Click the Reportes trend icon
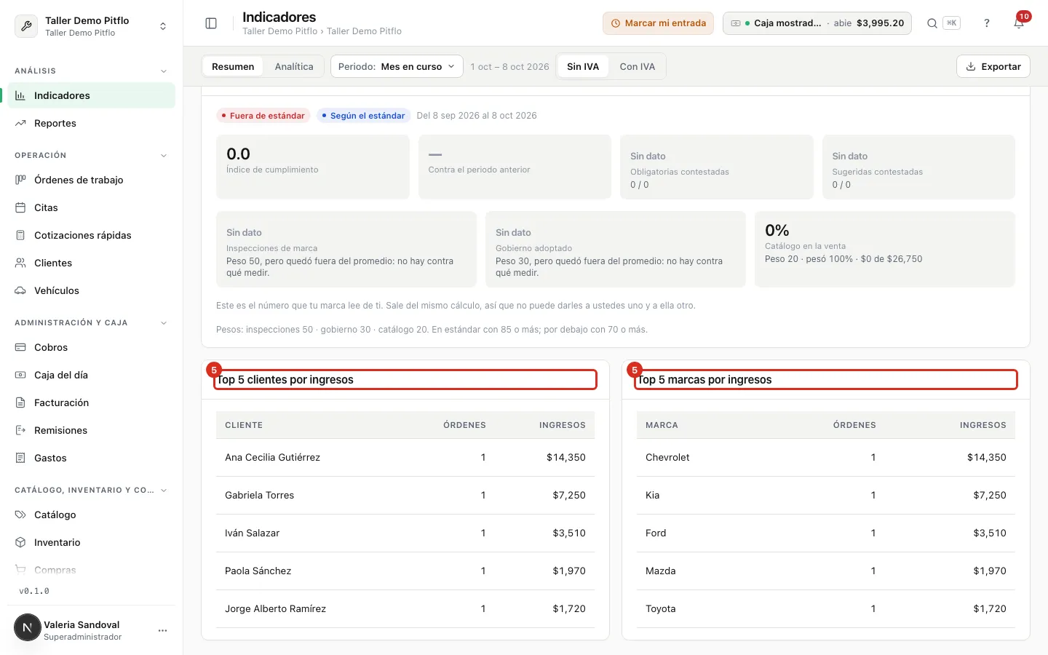 click(x=20, y=123)
